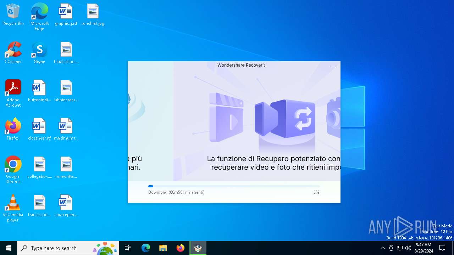Expand the hidden system tray icons
Viewport: 454px width, 255px height.
[x=382, y=248]
